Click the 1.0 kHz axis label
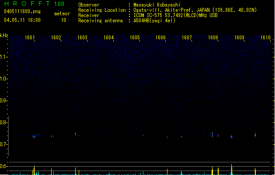This screenshot has width=275, height=175. point(3,79)
